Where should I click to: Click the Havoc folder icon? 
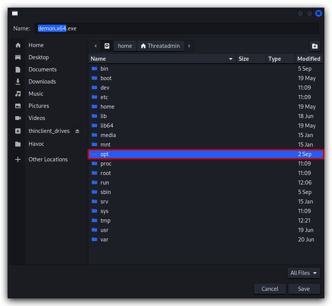(x=18, y=144)
